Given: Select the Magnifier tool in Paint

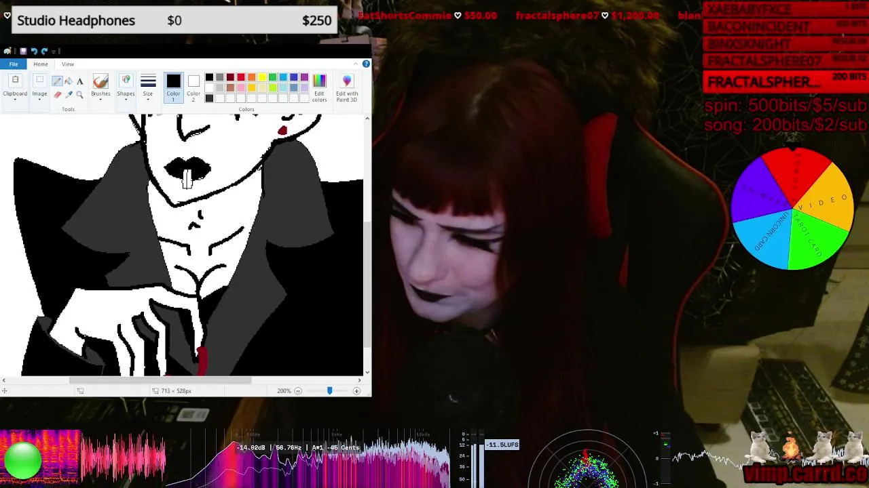Looking at the screenshot, I should [x=79, y=95].
